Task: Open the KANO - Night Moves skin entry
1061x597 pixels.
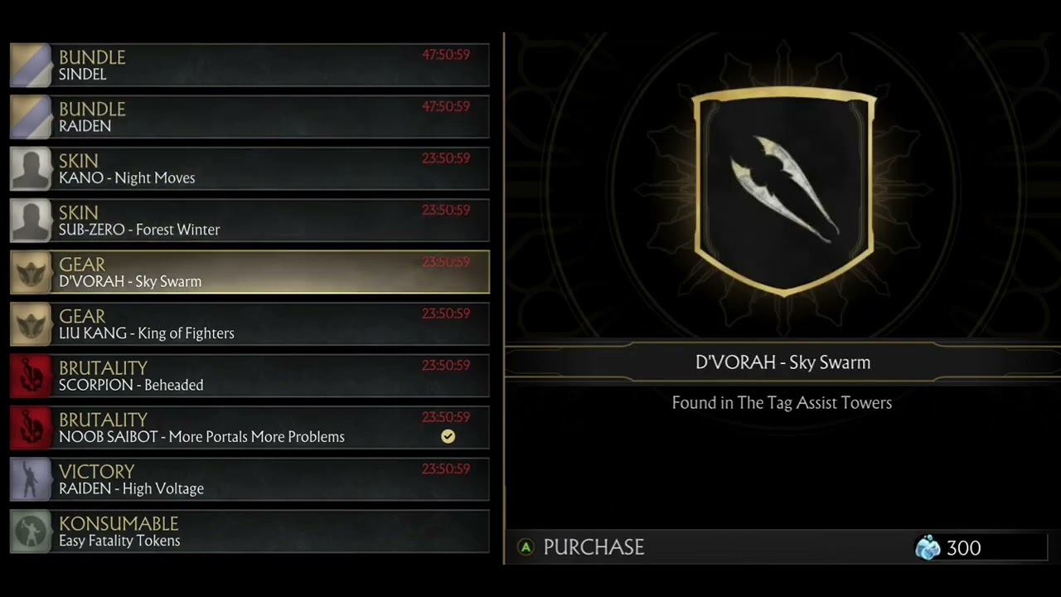Action: (250, 169)
